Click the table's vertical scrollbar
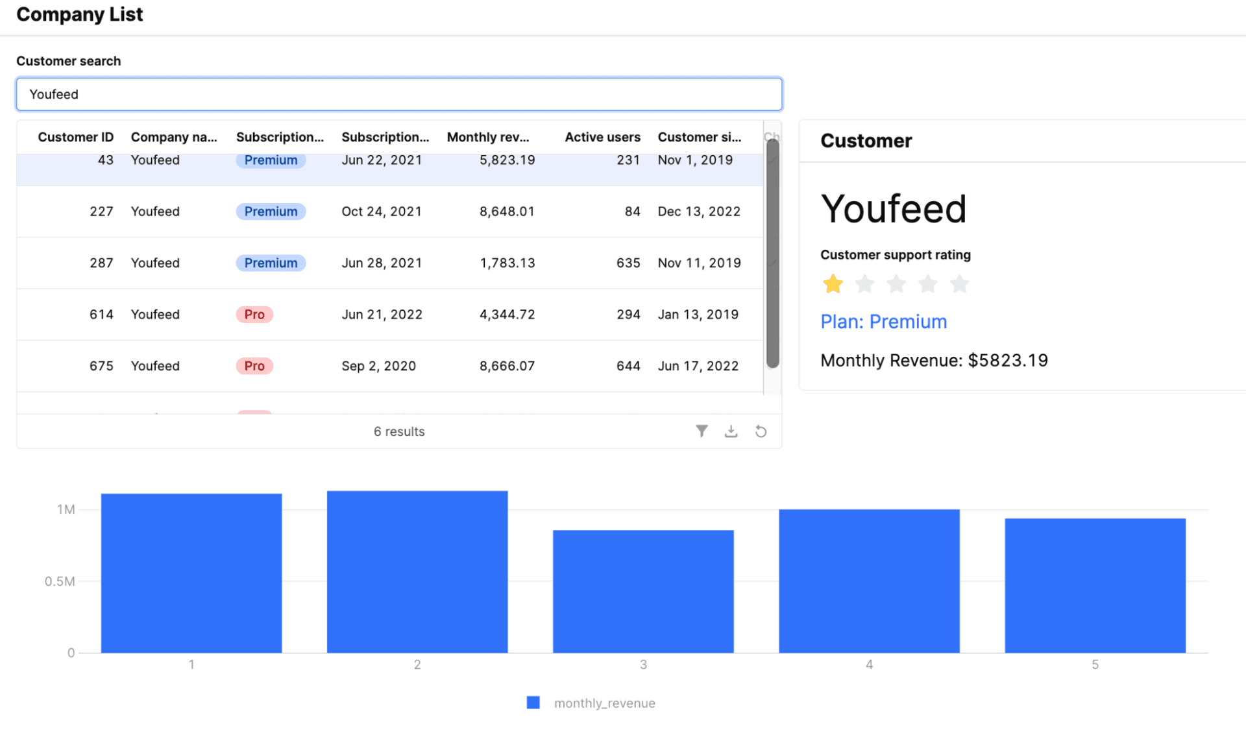The height and width of the screenshot is (737, 1246). point(772,260)
